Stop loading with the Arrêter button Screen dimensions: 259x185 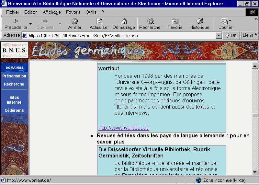[x=75, y=24]
